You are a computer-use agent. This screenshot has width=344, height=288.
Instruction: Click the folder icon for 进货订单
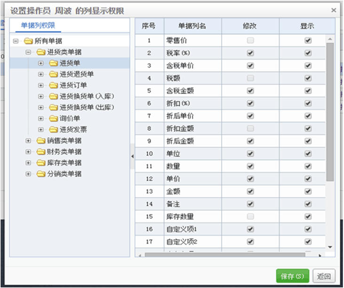click(x=53, y=85)
